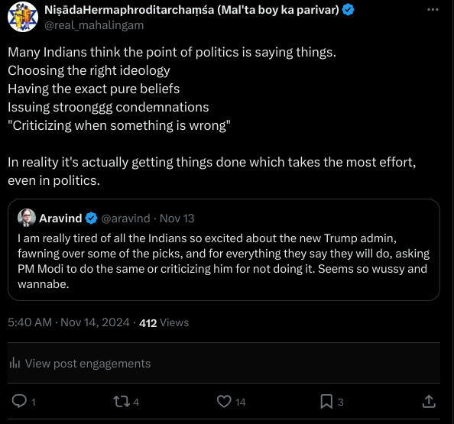The height and width of the screenshot is (424, 454).
Task: Click the post engagements bar chart icon
Action: tap(15, 363)
